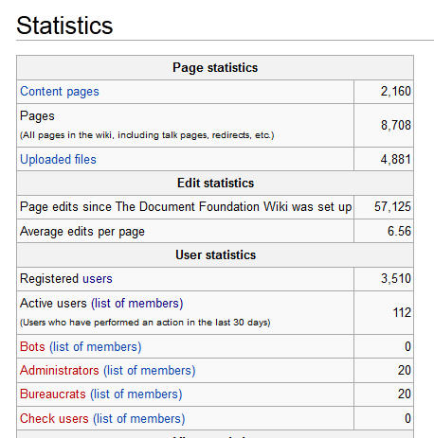The height and width of the screenshot is (438, 434).
Task: Click the red Administrators link
Action: pyautogui.click(x=60, y=370)
